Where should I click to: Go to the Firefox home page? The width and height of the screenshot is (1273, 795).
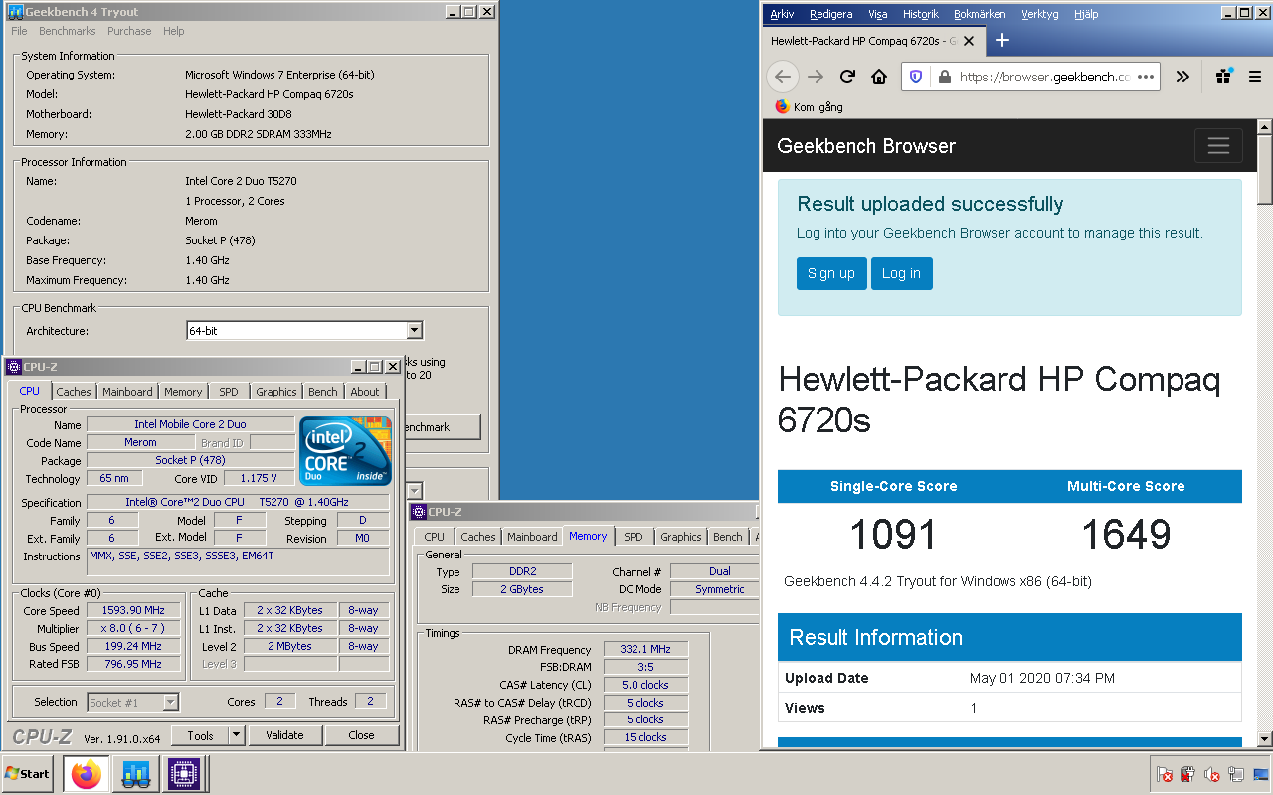[879, 77]
